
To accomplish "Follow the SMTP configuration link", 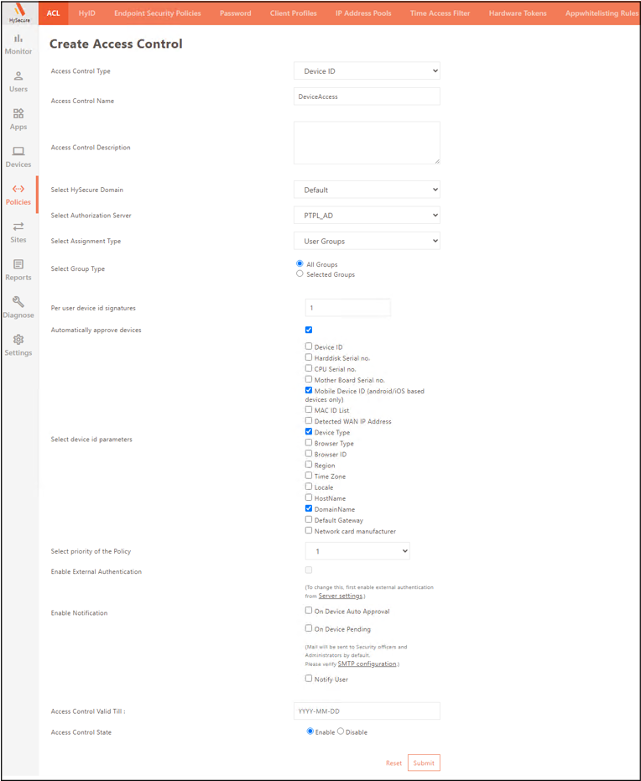I will [x=367, y=664].
